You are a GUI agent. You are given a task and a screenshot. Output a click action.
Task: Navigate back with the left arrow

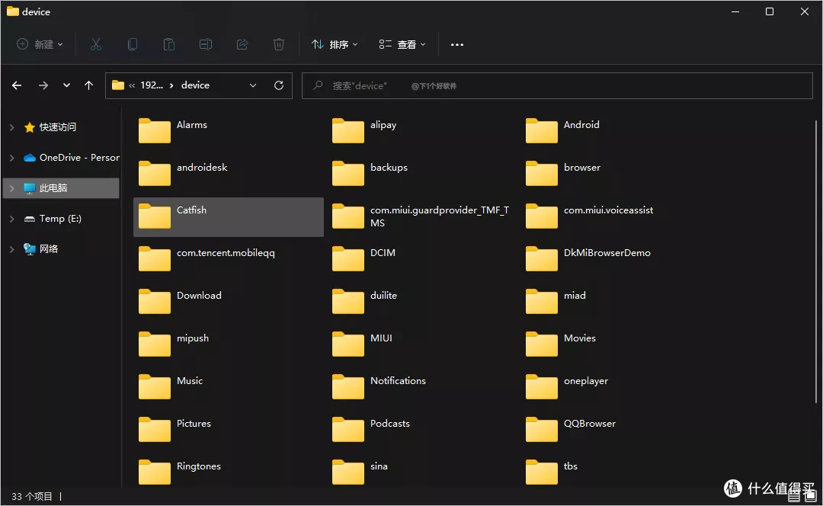[x=17, y=85]
